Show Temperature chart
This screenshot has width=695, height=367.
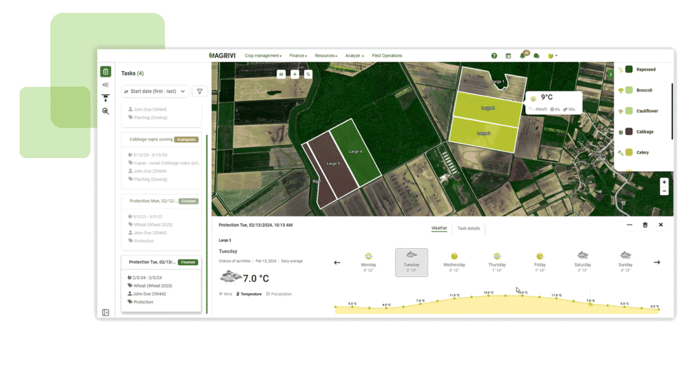click(248, 294)
